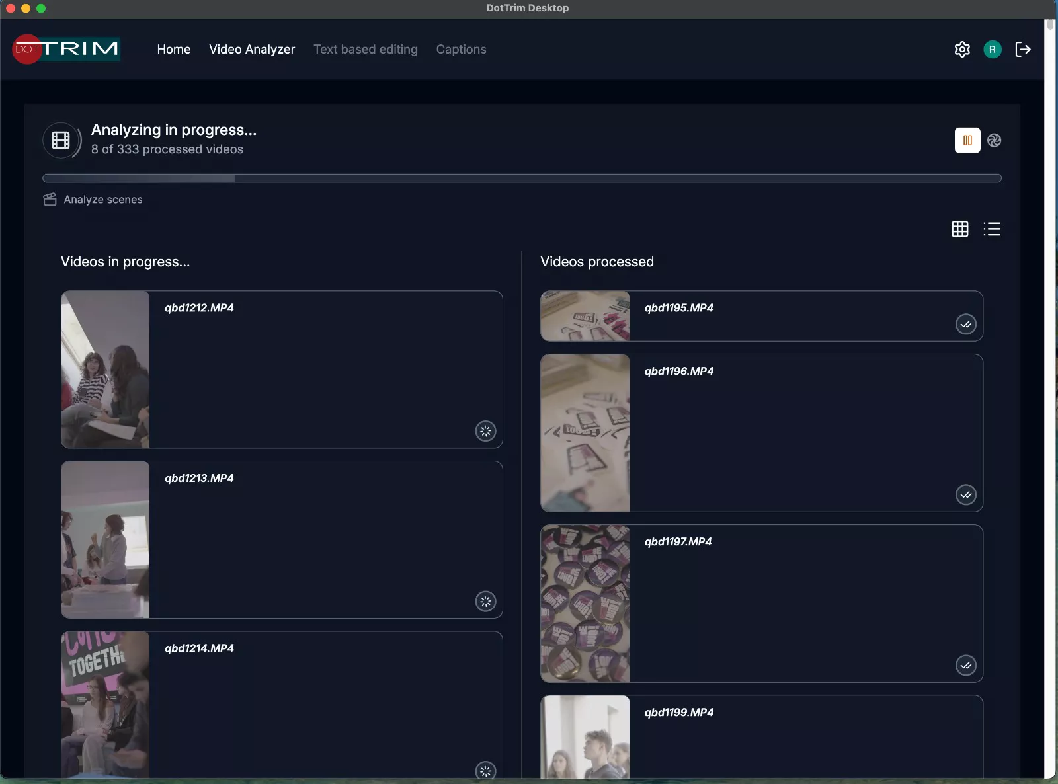Click the checkmark icon on qbd1197.MP4 card
The width and height of the screenshot is (1058, 784).
pos(966,665)
